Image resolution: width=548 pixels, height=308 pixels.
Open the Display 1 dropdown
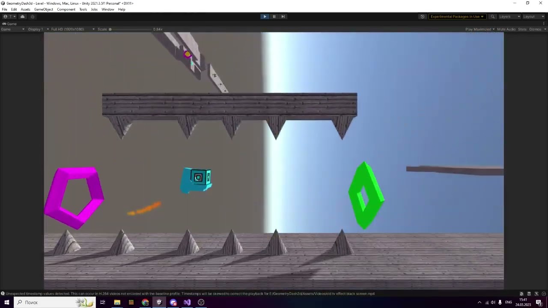39,30
